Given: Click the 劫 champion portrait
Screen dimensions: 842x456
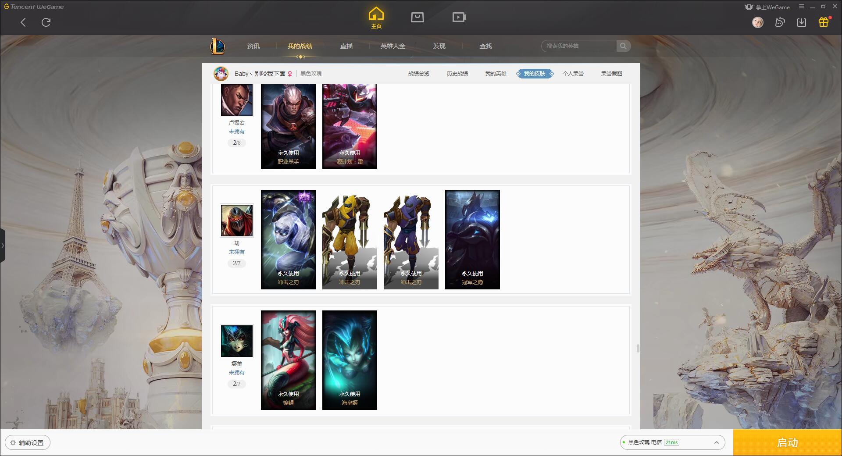Looking at the screenshot, I should tap(237, 221).
